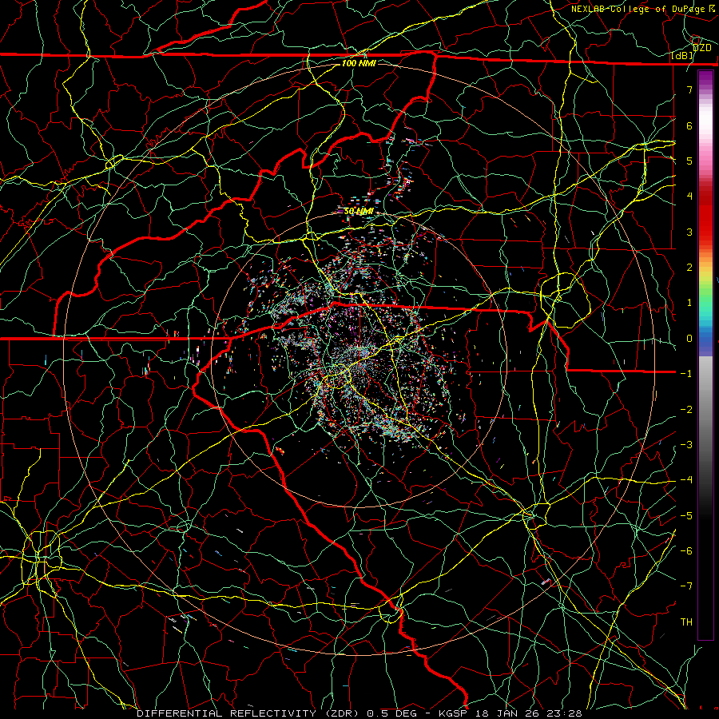Click the DIFFERENTIAL REFLECTIVITY (ZDR) caption text
This screenshot has width=719, height=719.
pyautogui.click(x=249, y=713)
